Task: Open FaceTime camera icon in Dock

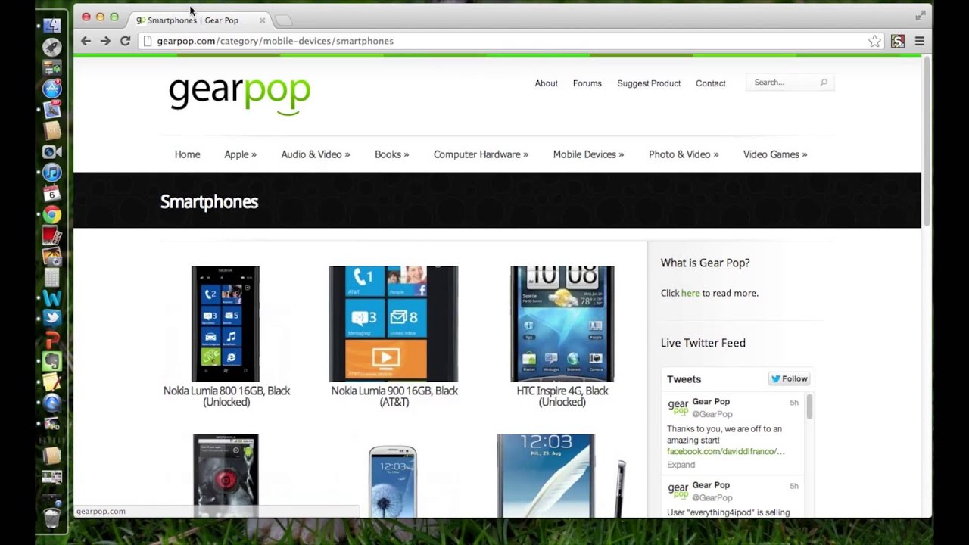Action: [51, 152]
